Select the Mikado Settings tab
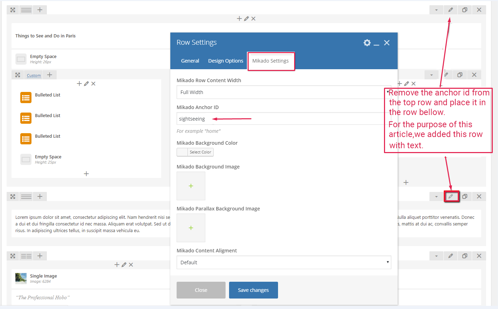This screenshot has height=309, width=498. 270,61
